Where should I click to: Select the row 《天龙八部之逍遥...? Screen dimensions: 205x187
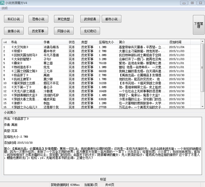101,91
